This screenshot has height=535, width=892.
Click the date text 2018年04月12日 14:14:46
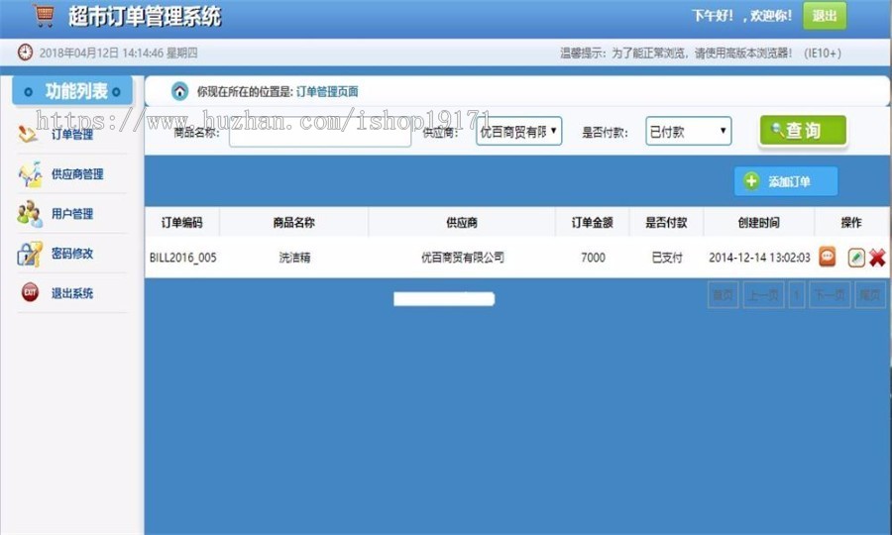pyautogui.click(x=101, y=53)
